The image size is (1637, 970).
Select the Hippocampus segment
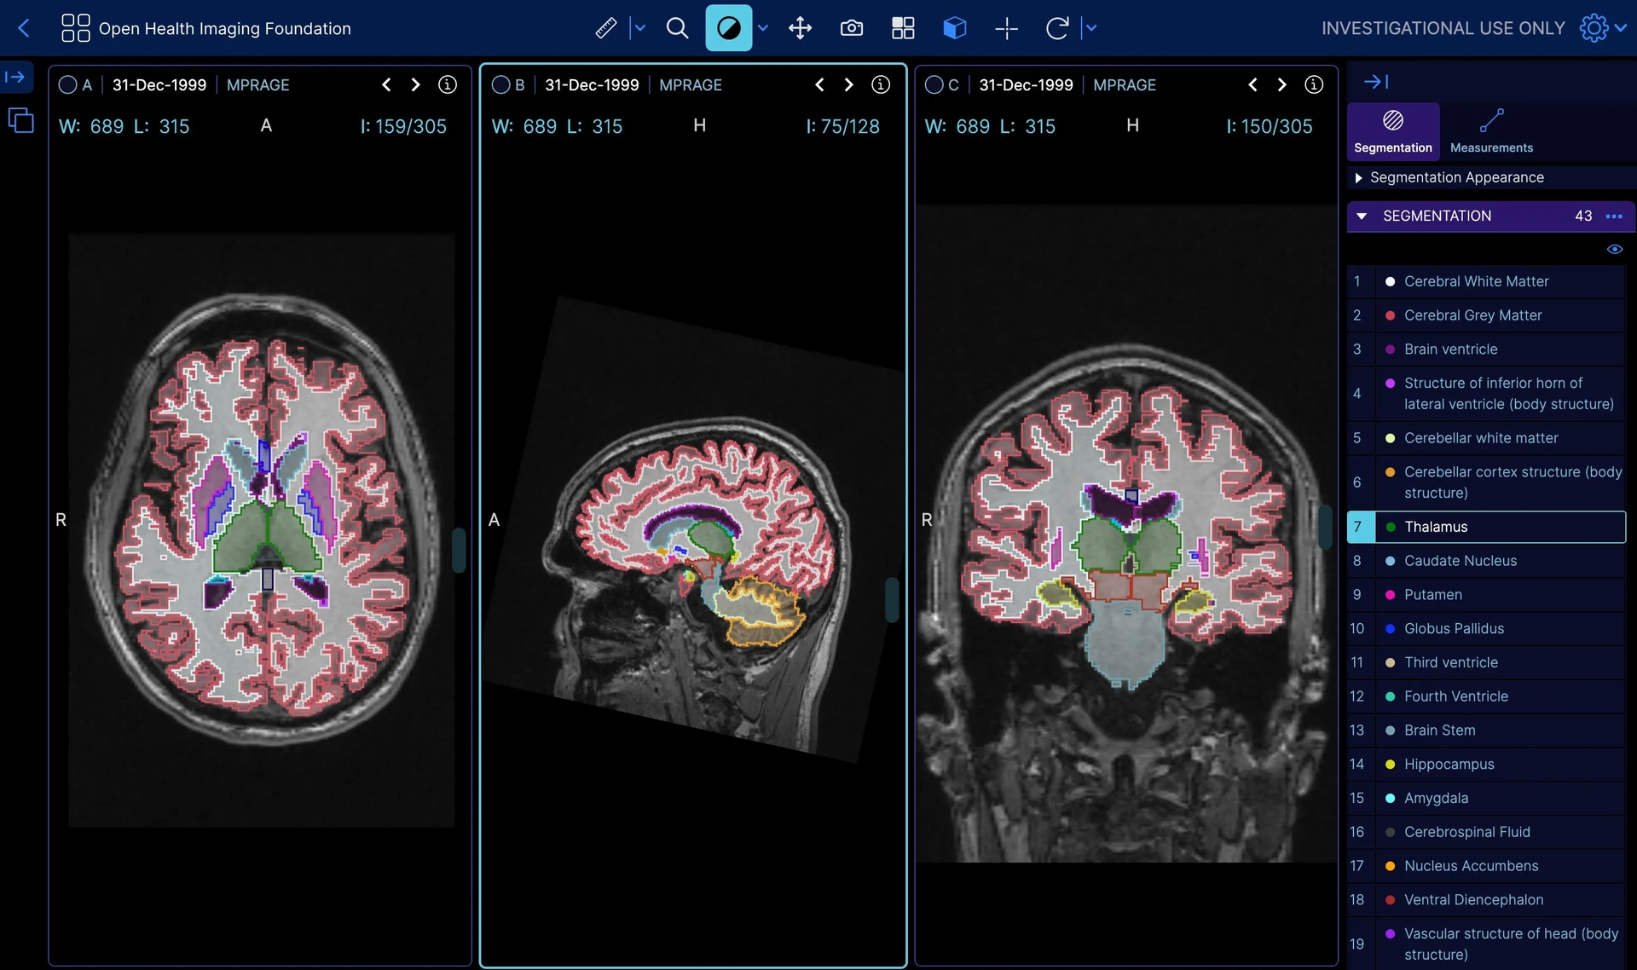[x=1449, y=764]
